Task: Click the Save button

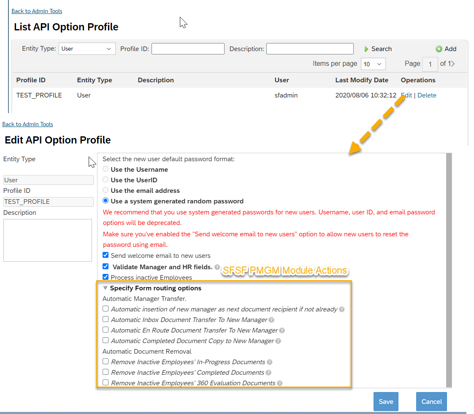Action: tap(386, 401)
